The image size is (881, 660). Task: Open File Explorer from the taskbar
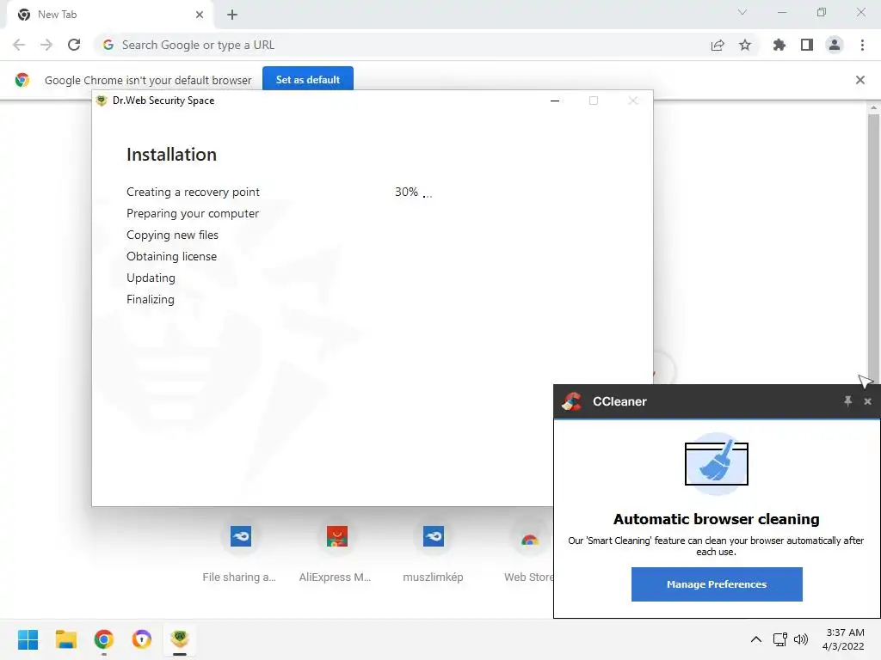65,639
